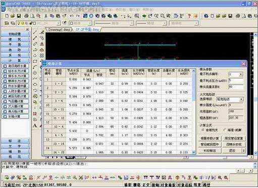258x188 pixels.
Task: Open the 计算 sidebar menu
Action: (x=15, y=60)
